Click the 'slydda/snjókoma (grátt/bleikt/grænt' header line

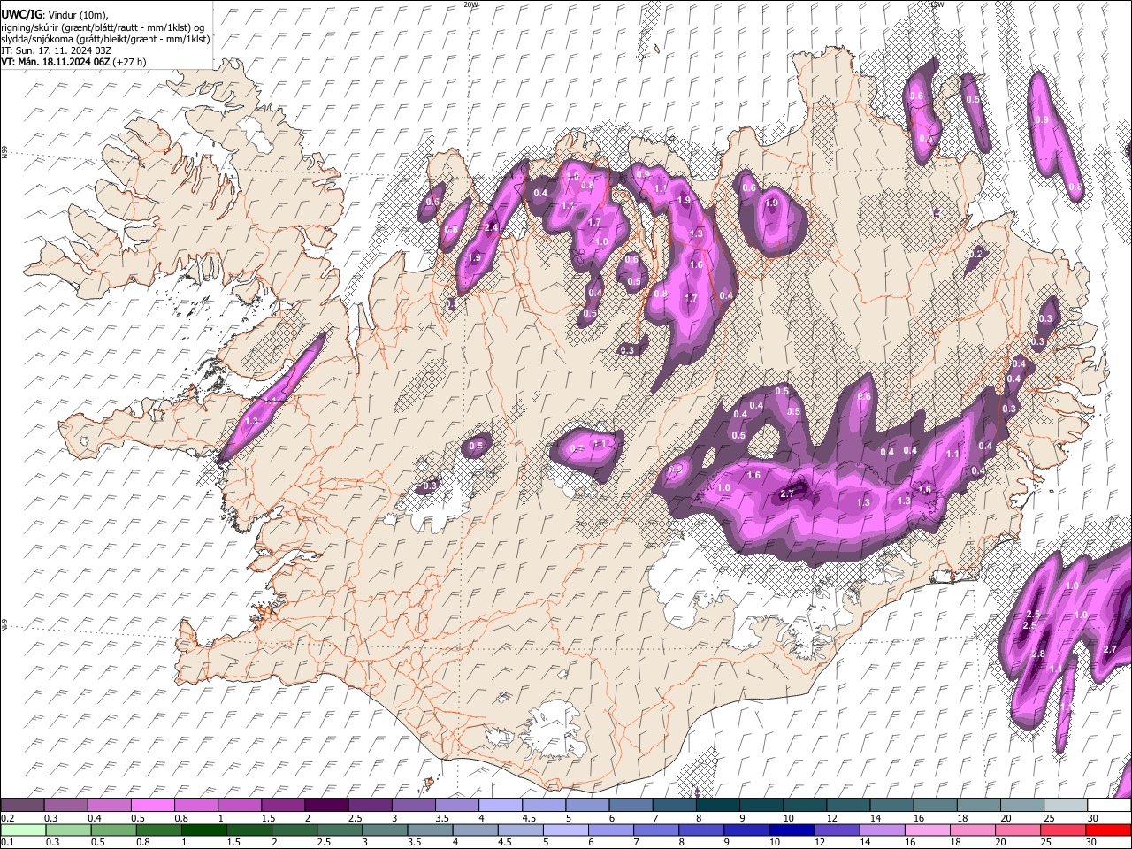click(105, 39)
